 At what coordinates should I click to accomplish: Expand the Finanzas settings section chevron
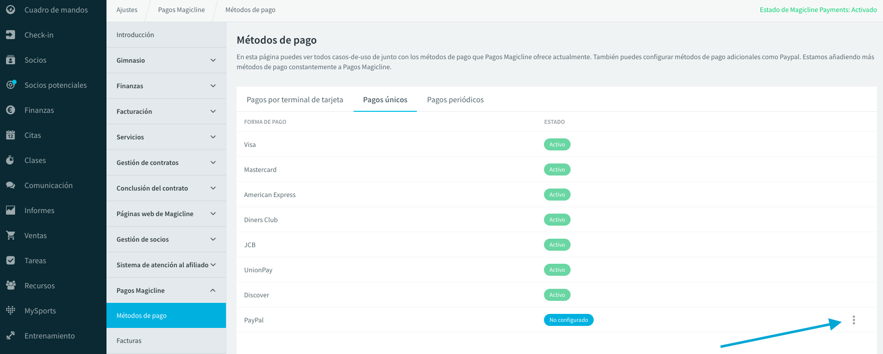(213, 86)
